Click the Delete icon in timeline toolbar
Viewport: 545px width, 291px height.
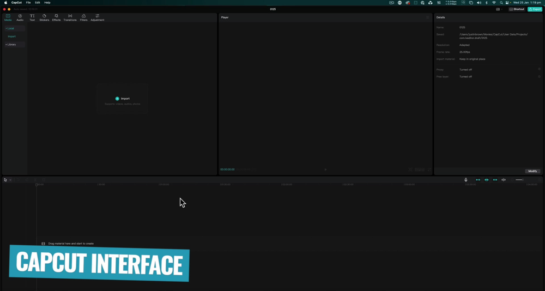(x=44, y=180)
